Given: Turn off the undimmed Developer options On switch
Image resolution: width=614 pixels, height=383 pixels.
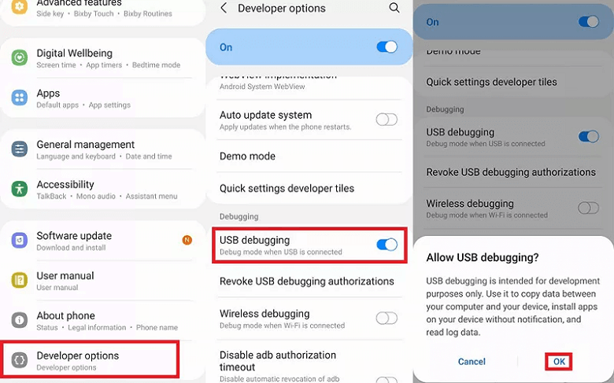Looking at the screenshot, I should tap(387, 47).
